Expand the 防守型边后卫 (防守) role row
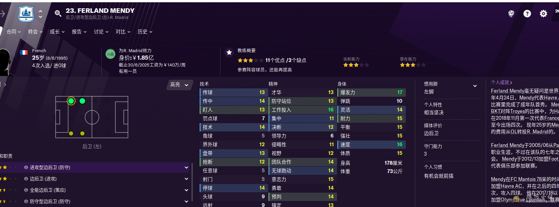Screen dimensions: 559x207 pyautogui.click(x=186, y=201)
